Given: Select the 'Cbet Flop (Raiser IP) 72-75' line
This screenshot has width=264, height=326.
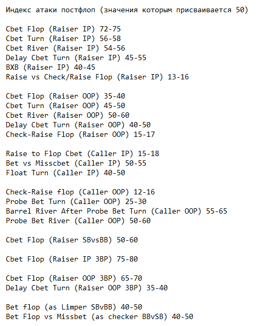Looking at the screenshot, I should (x=63, y=29).
